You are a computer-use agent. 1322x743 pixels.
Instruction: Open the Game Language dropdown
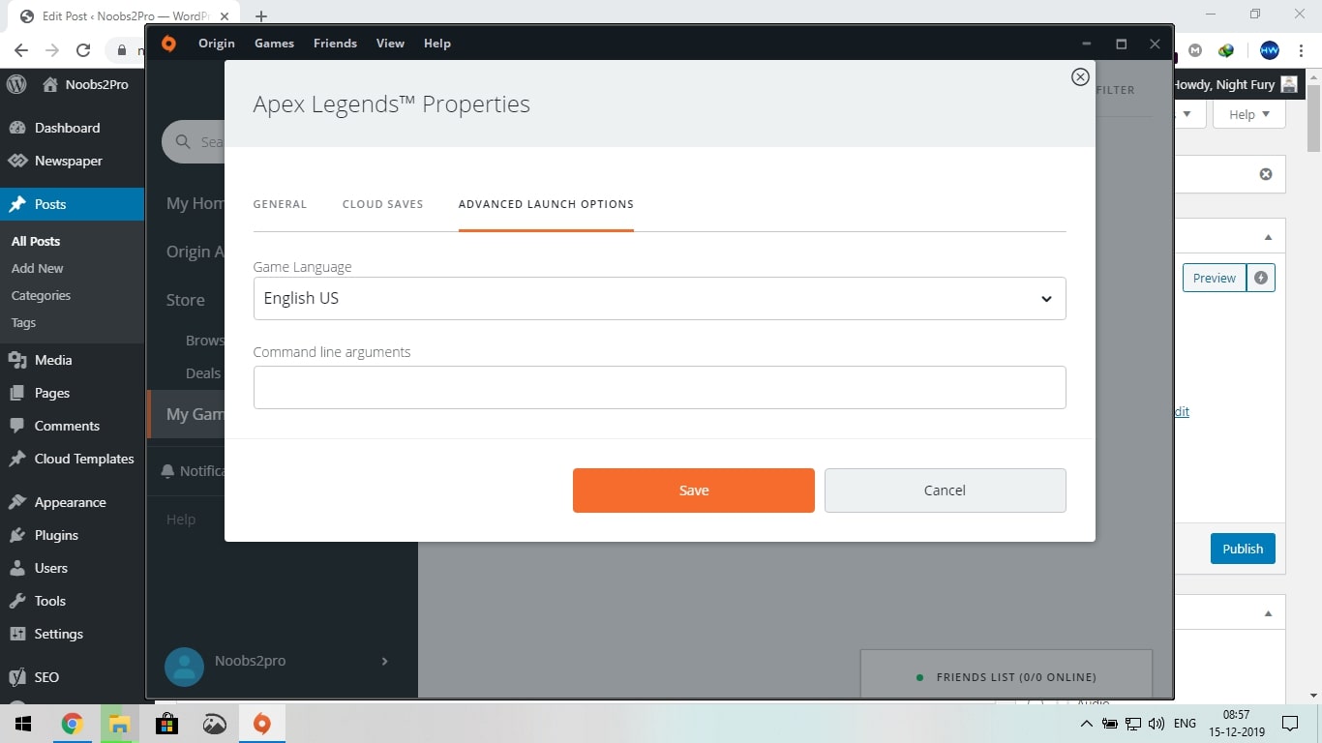659,298
